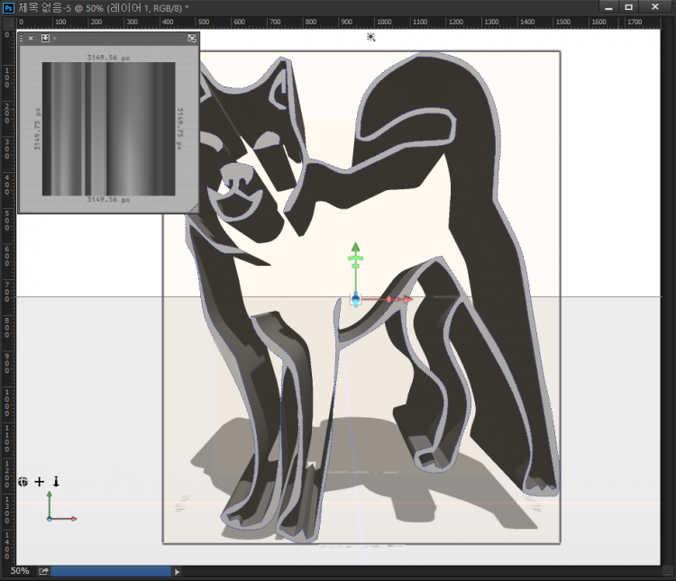Click the Photoshop Ps logo icon

pyautogui.click(x=8, y=7)
